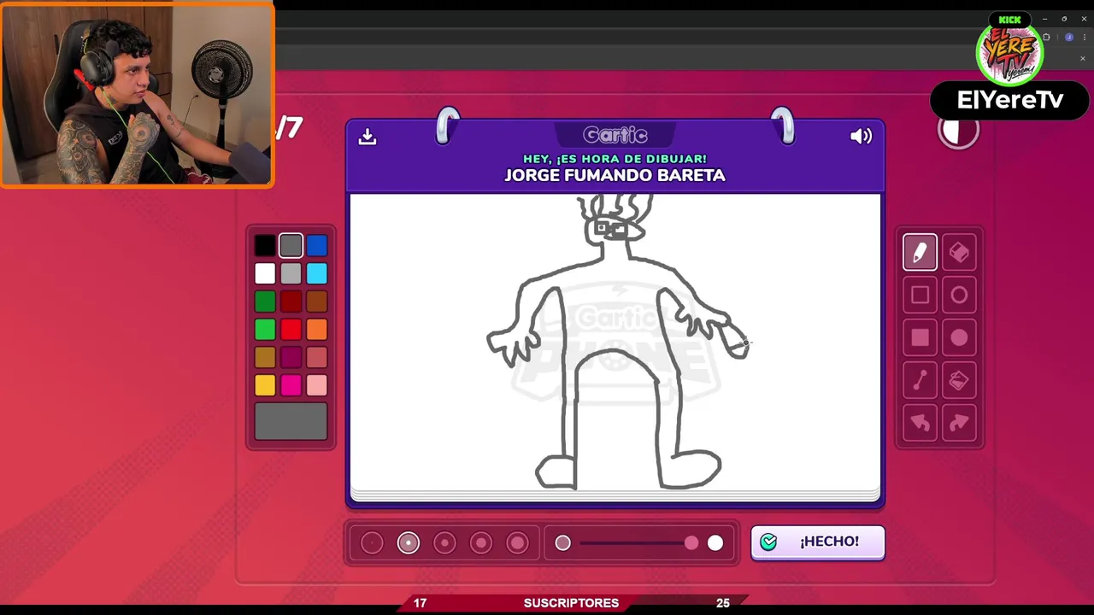Image resolution: width=1094 pixels, height=615 pixels.
Task: Select the paint bucket fill tool
Action: tap(959, 380)
